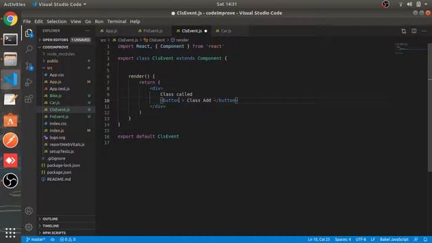432x243 pixels.
Task: Launch Google Chrome from the dock
Action: point(11,19)
